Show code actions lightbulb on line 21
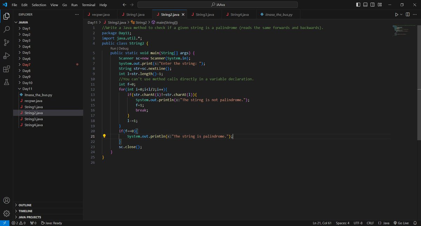 (104, 136)
